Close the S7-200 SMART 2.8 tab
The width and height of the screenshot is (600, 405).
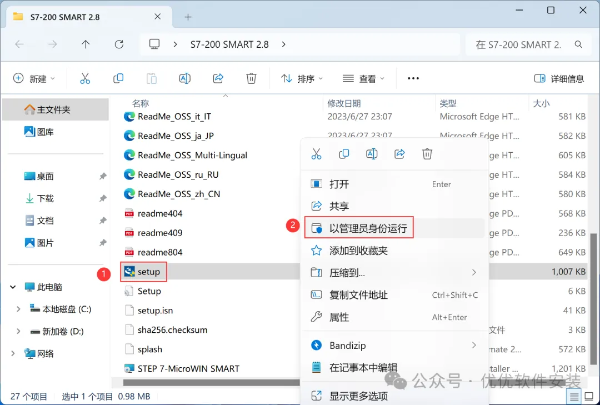(157, 17)
